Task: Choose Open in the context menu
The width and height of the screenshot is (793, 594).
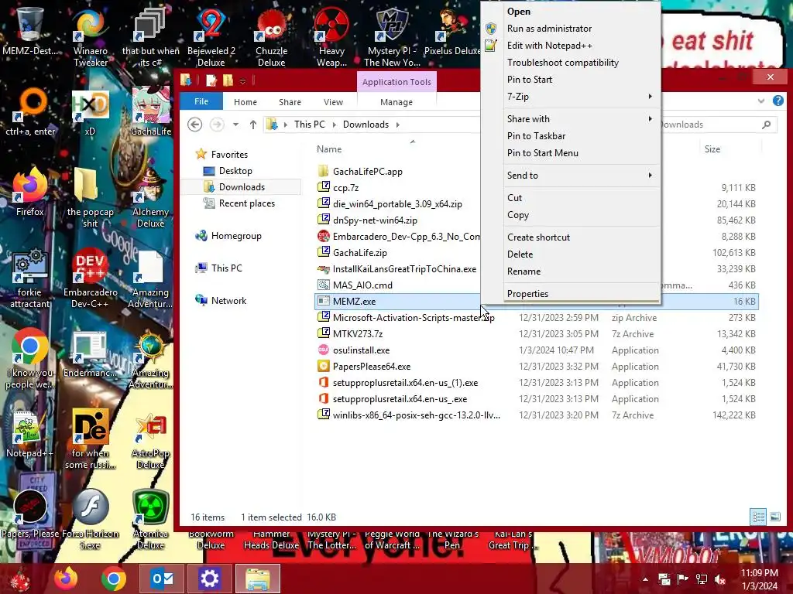Action: (582, 11)
